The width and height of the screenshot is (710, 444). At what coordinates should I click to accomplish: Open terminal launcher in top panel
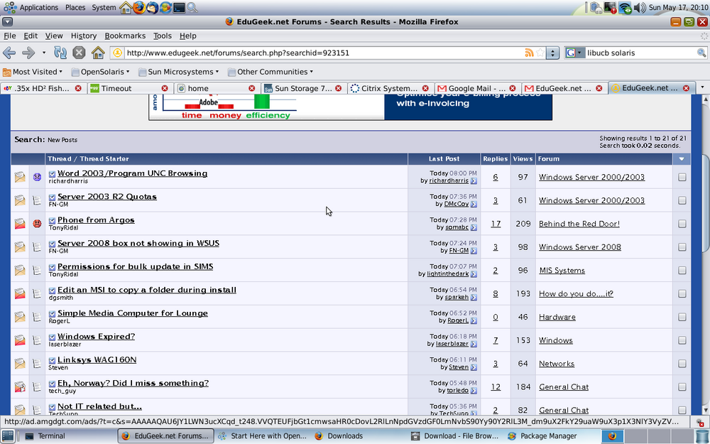click(179, 7)
